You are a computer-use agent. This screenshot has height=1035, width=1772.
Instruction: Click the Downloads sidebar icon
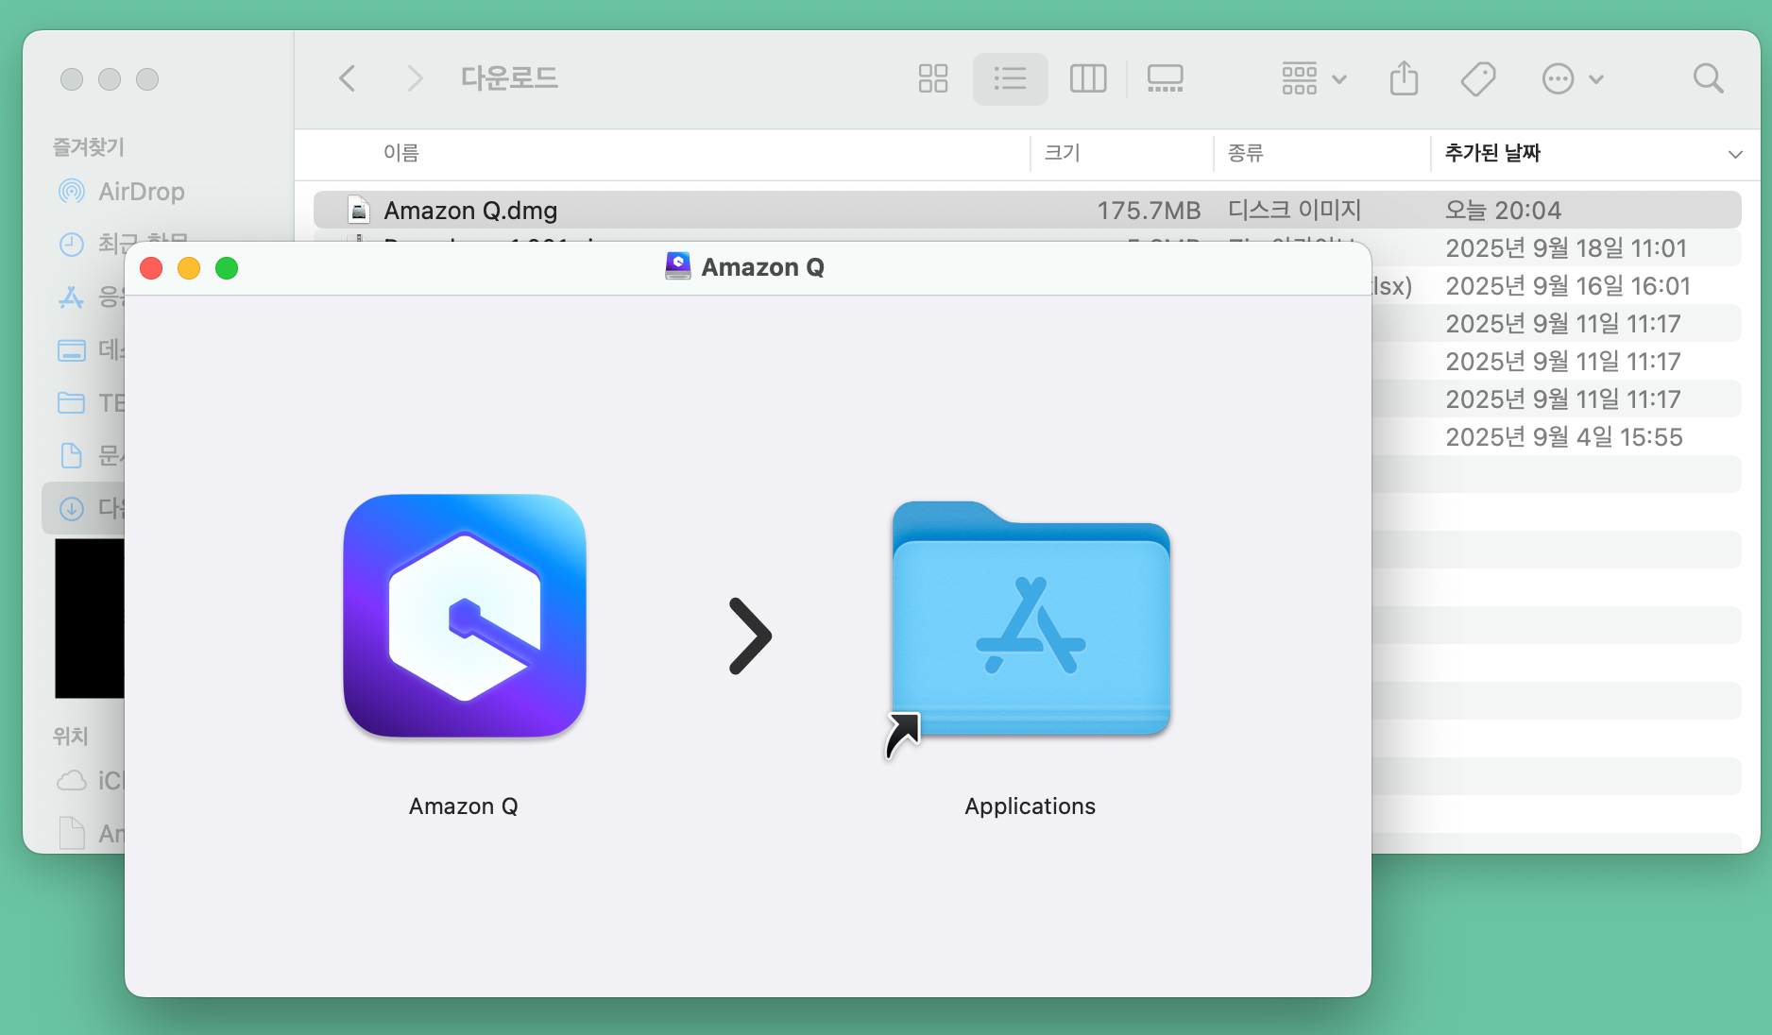coord(72,509)
